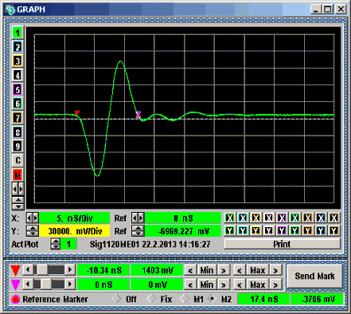Image resolution: width=351 pixels, height=314 pixels.
Task: Click the Send Mark button
Action: (314, 276)
